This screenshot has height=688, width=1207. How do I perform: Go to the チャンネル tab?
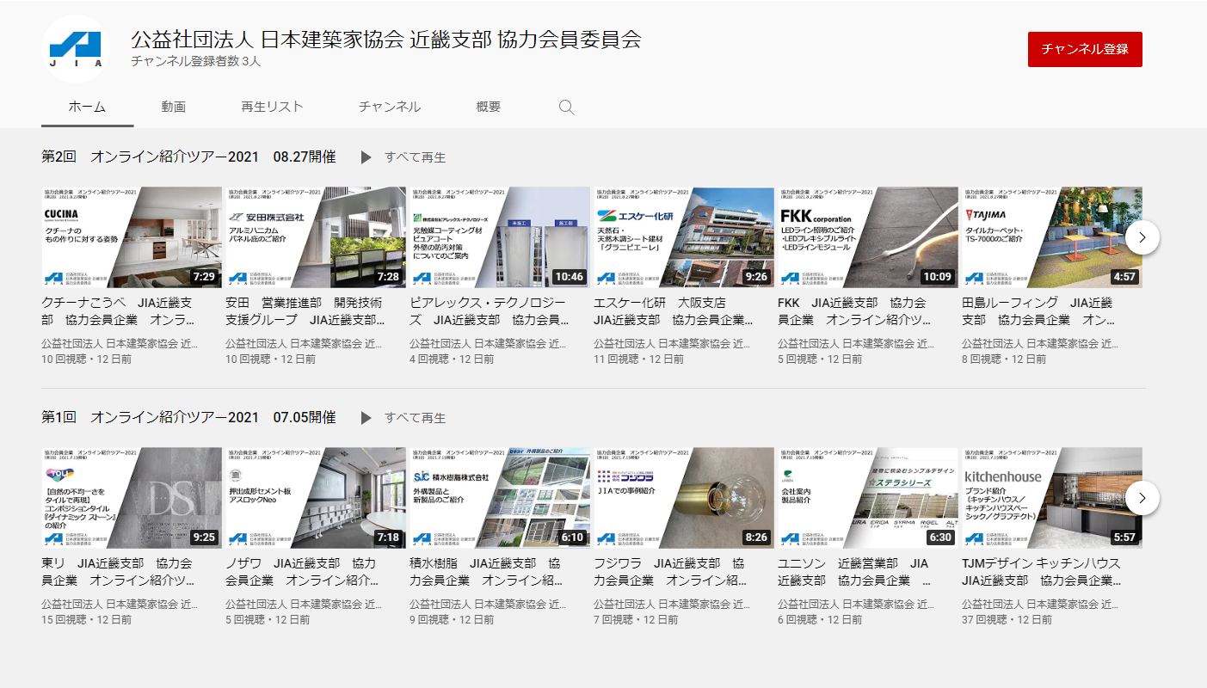point(390,107)
